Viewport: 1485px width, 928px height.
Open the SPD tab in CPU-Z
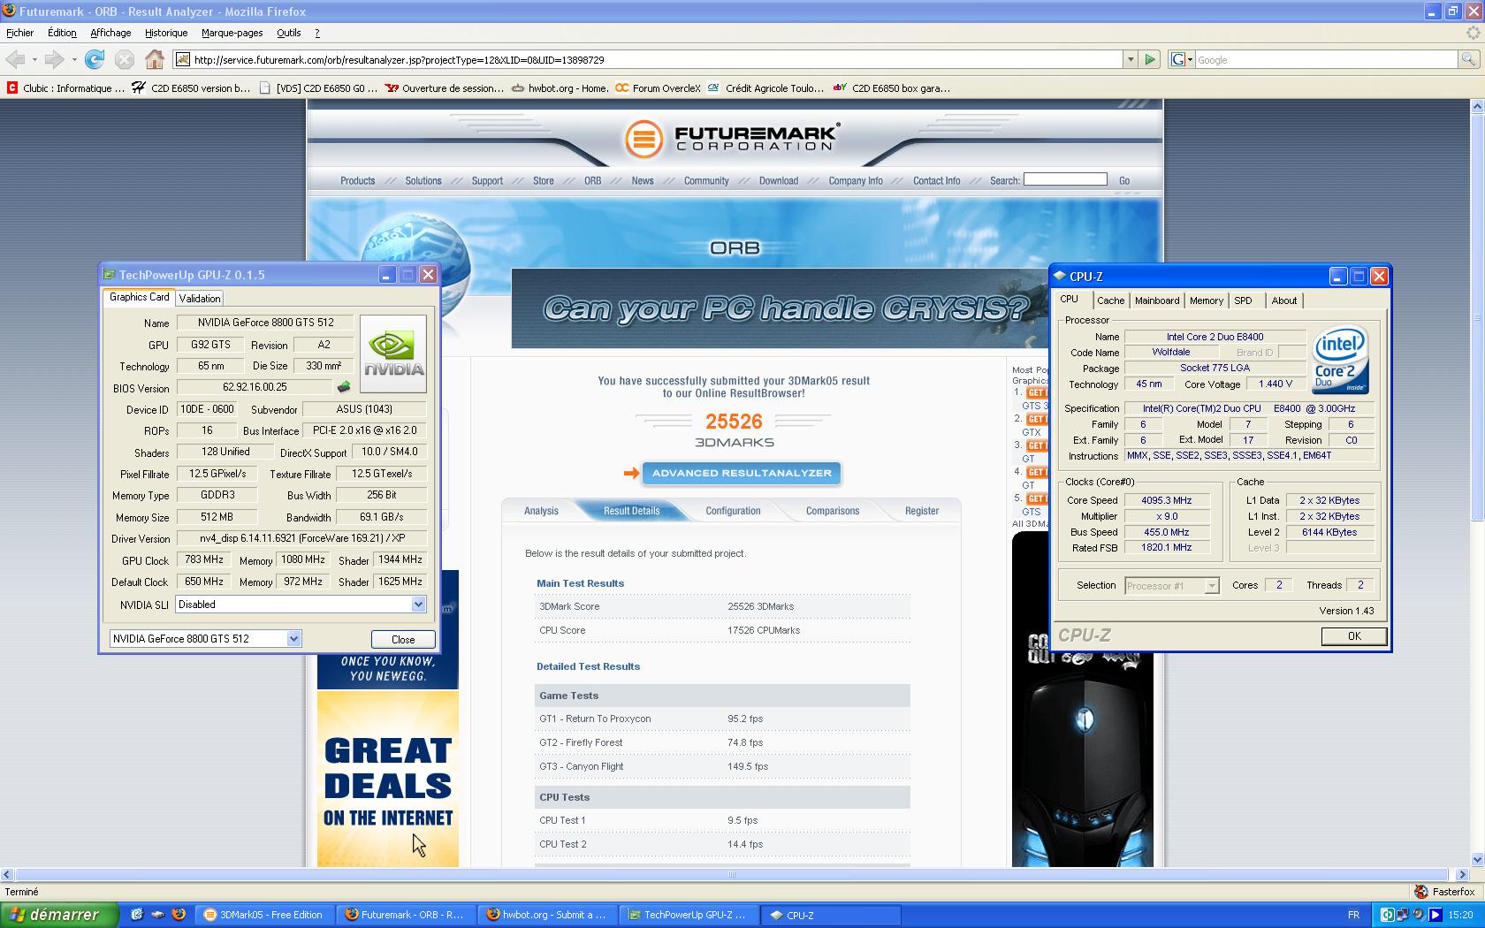point(1244,300)
